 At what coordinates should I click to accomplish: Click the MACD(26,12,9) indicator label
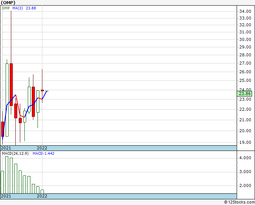[15, 154]
